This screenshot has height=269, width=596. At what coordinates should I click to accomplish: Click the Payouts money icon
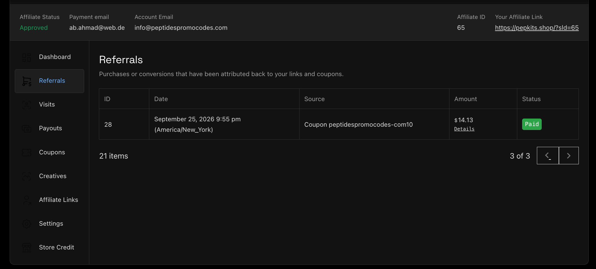pyautogui.click(x=27, y=128)
